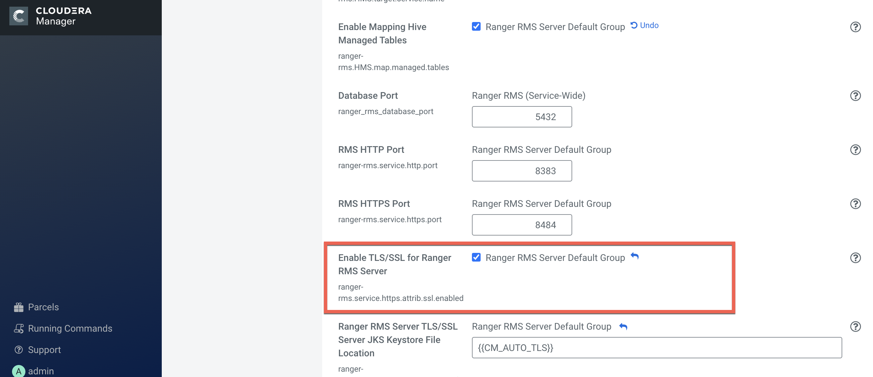Screen dimensions: 873x377
Task: Undo the Hive Managed Tables change
Action: coord(645,25)
